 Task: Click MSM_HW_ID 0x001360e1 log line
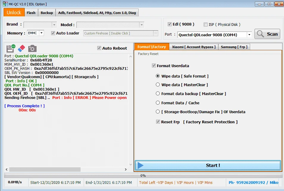(29, 64)
